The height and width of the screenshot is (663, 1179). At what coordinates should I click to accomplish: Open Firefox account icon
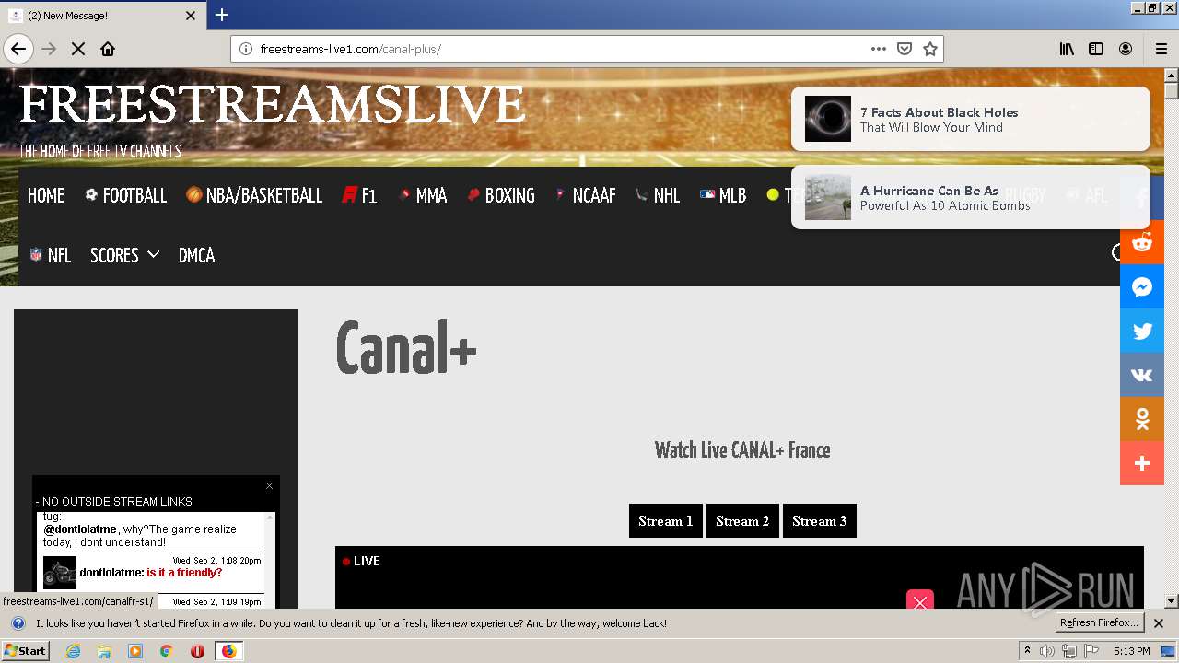(1126, 49)
